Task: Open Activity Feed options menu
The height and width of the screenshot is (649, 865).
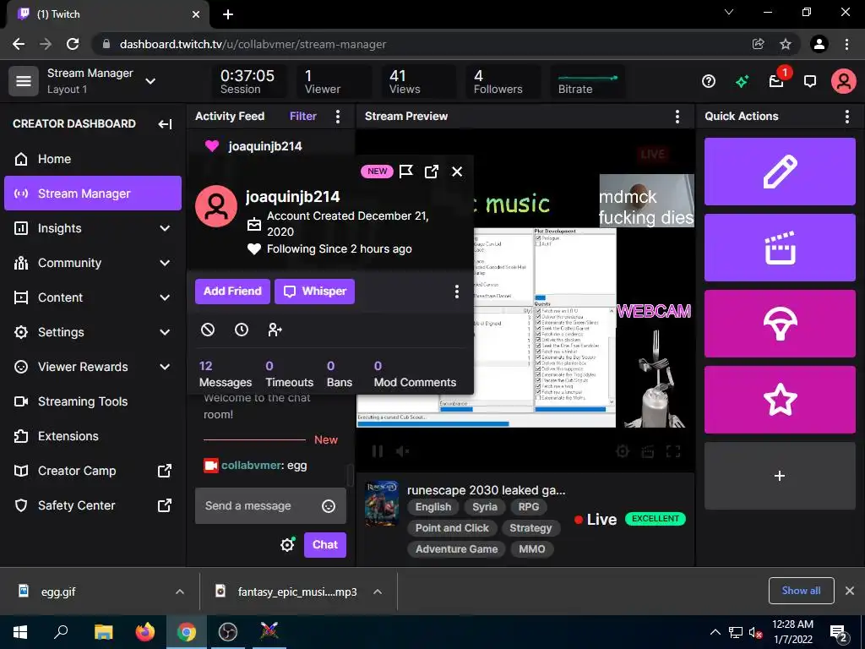Action: tap(338, 117)
